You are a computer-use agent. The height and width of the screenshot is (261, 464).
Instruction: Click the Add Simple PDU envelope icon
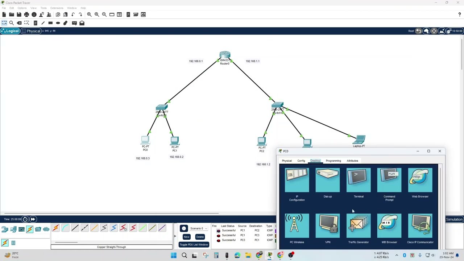(x=74, y=23)
